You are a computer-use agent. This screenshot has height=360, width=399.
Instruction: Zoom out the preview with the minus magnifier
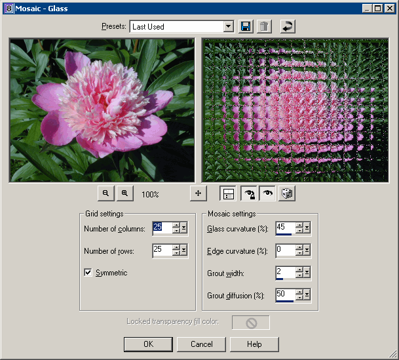click(x=106, y=193)
